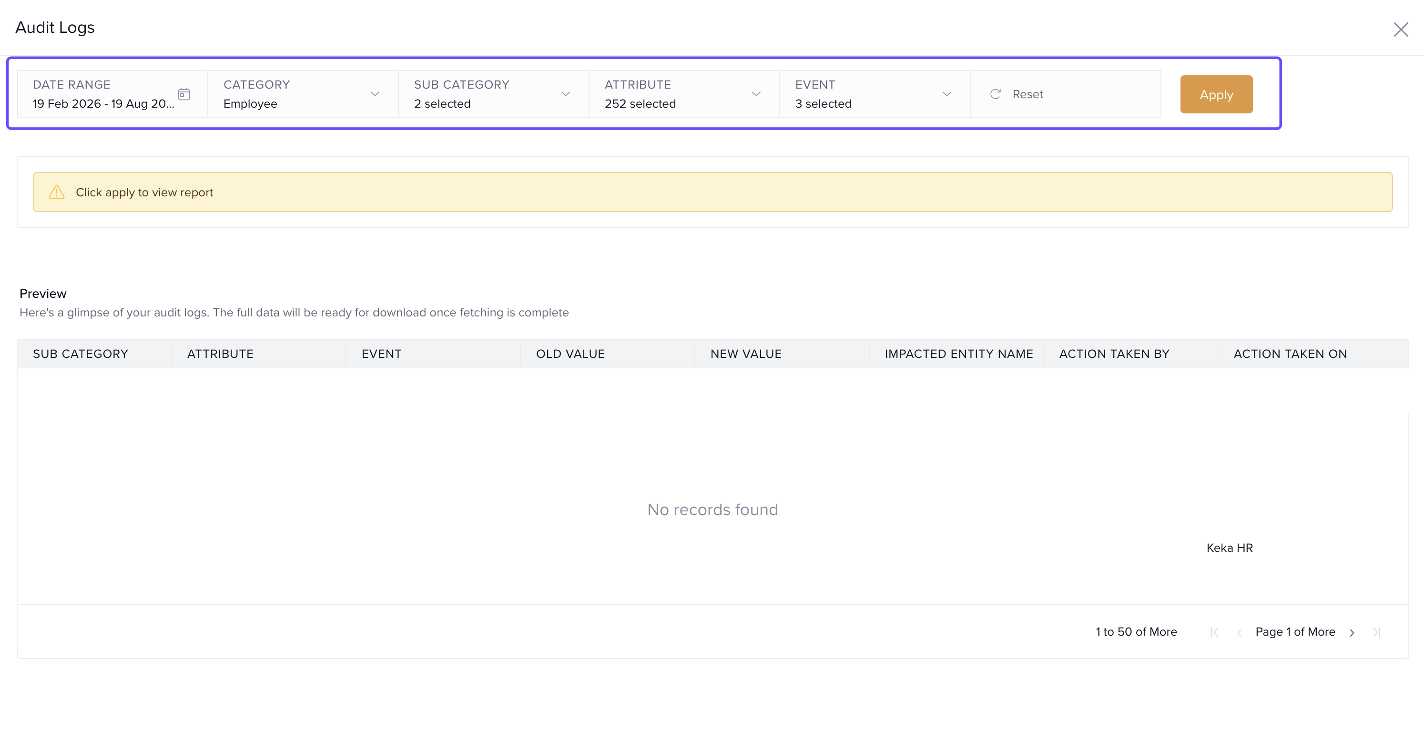Expand the Category dropdown showing Employee

[303, 94]
